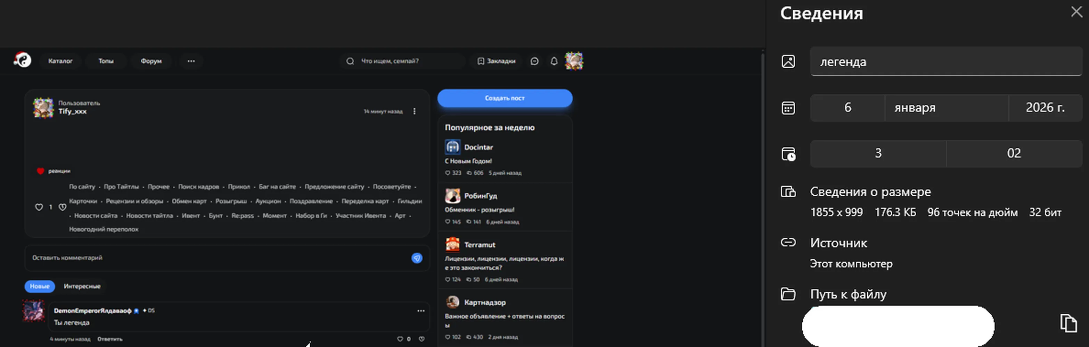Change the hour value 3
The image size is (1089, 347).
[878, 153]
